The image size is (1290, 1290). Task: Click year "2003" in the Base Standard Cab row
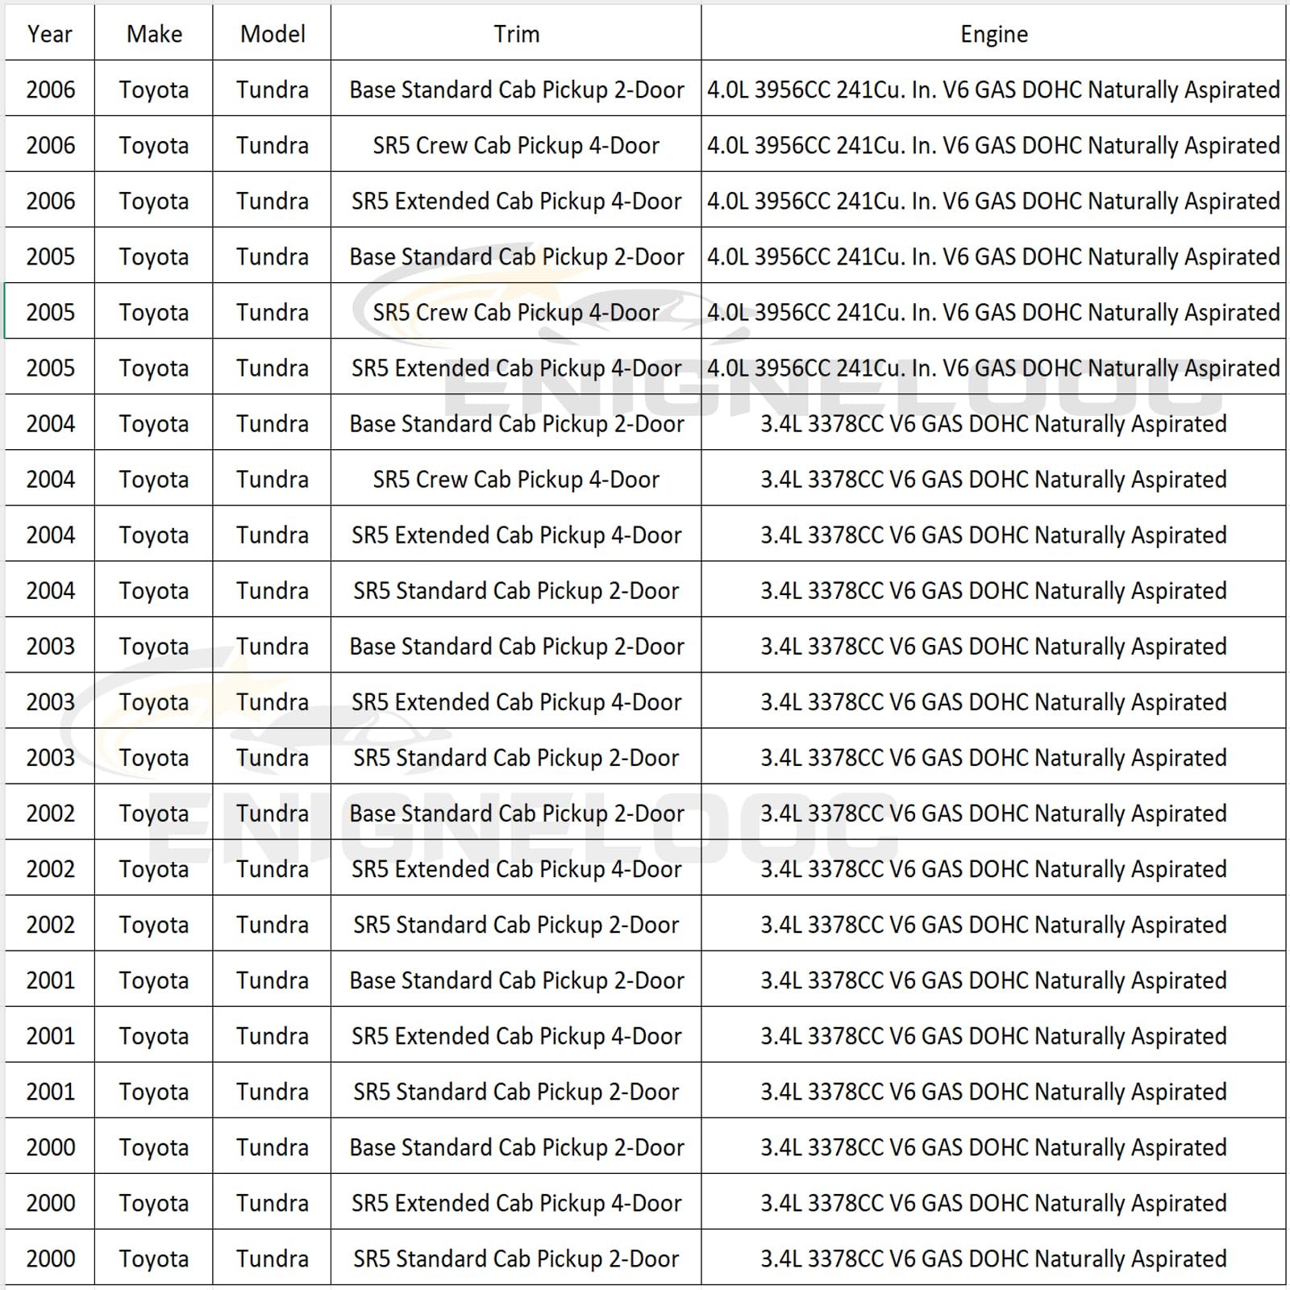coord(50,645)
